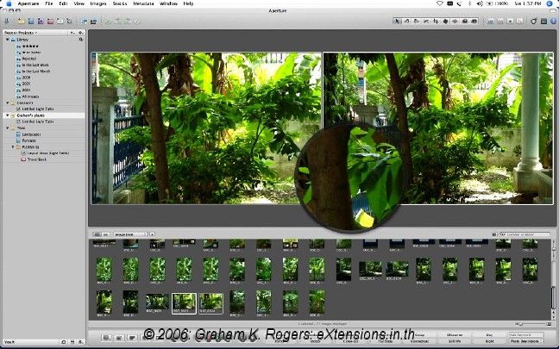Select the Rotate Left tool
The image size is (559, 349).
407,22
